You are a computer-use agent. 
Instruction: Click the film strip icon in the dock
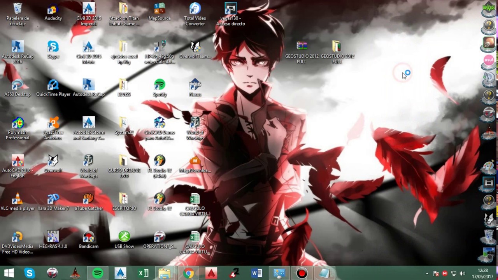click(489, 183)
